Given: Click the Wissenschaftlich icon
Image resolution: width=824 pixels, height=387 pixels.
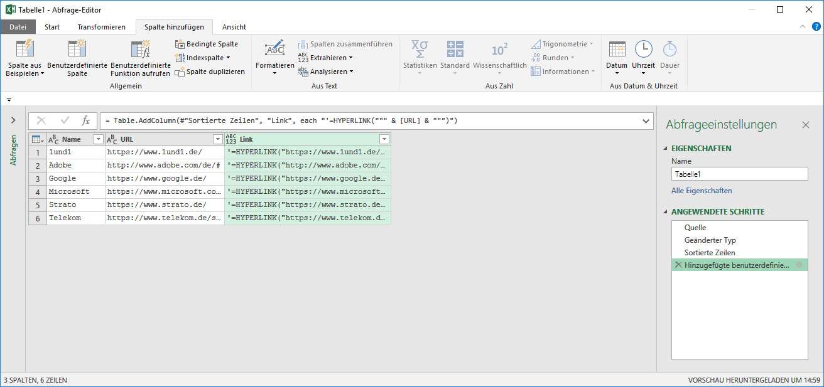Looking at the screenshot, I should [x=499, y=50].
